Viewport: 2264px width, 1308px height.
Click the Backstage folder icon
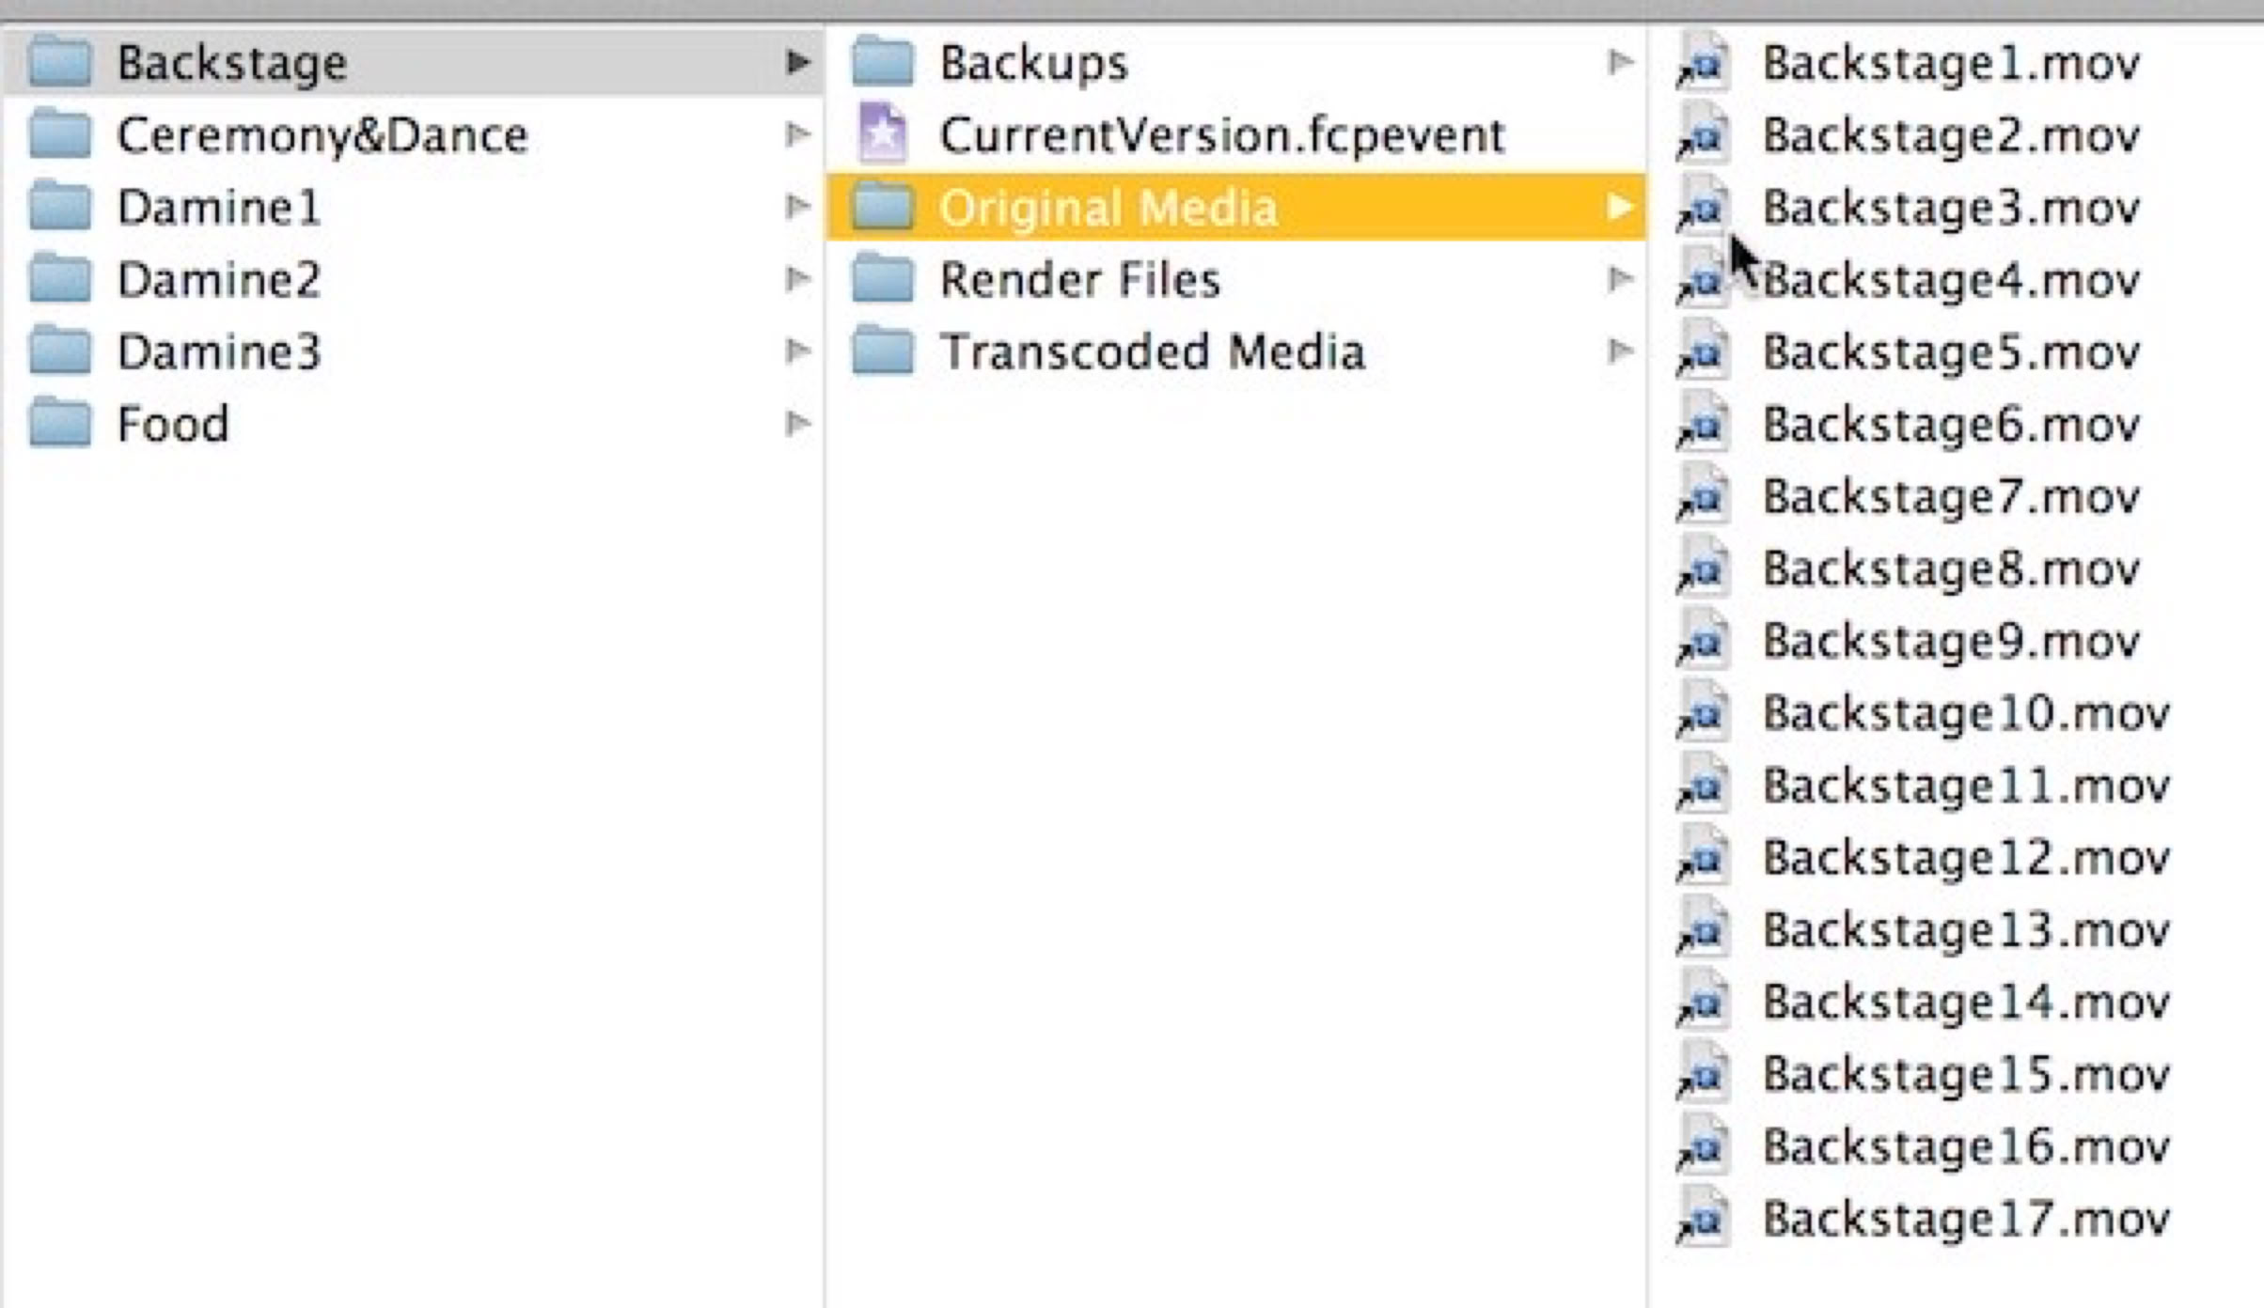tap(60, 62)
